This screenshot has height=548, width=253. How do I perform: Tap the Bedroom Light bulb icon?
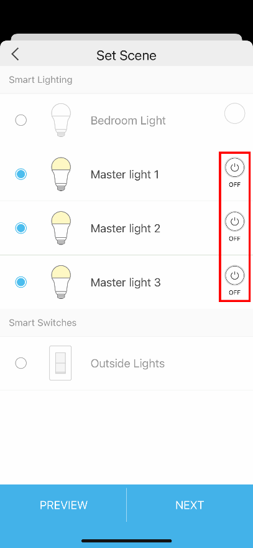click(61, 120)
